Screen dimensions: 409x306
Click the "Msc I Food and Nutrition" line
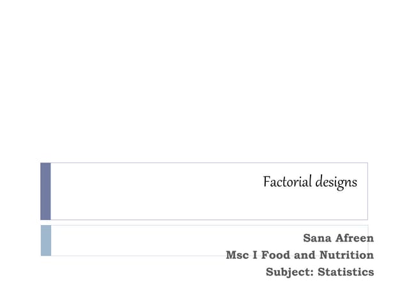pos(300,255)
